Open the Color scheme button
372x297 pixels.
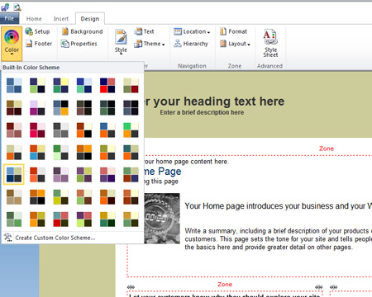(12, 44)
